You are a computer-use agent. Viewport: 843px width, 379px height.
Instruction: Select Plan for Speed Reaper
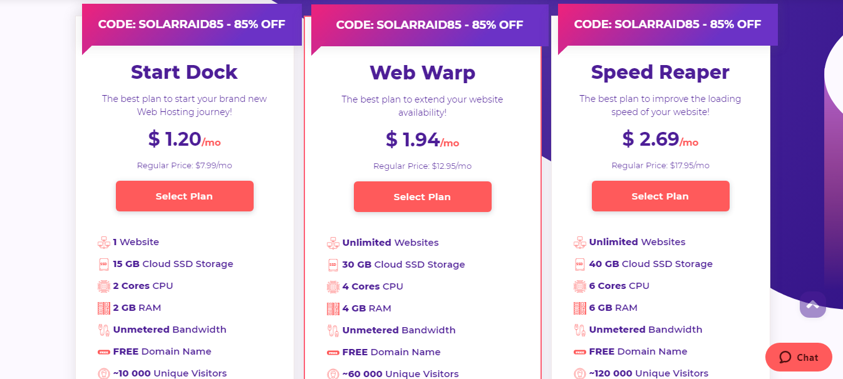coord(660,196)
